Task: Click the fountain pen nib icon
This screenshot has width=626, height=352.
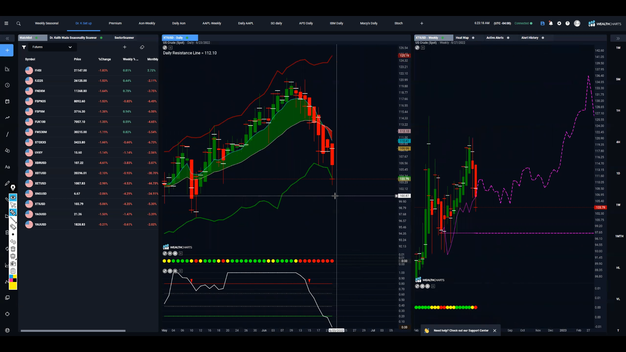Action: [x=13, y=188]
